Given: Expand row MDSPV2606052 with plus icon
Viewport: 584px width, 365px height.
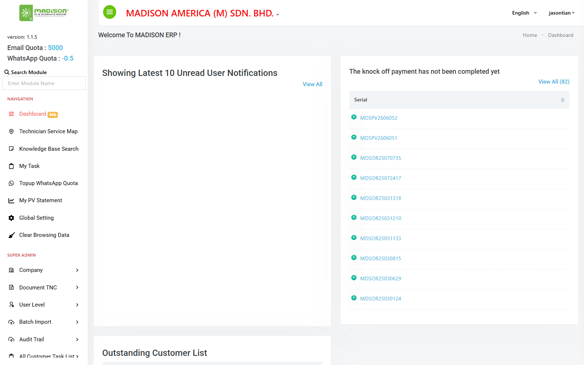Looking at the screenshot, I should pos(354,117).
